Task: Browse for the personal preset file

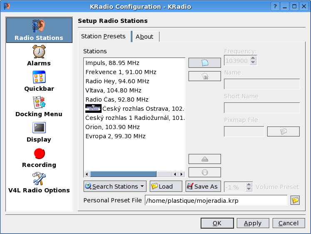Action: (x=295, y=200)
